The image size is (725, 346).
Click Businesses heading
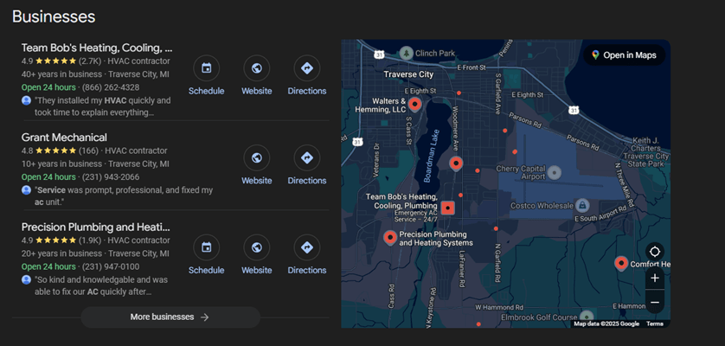pyautogui.click(x=54, y=16)
